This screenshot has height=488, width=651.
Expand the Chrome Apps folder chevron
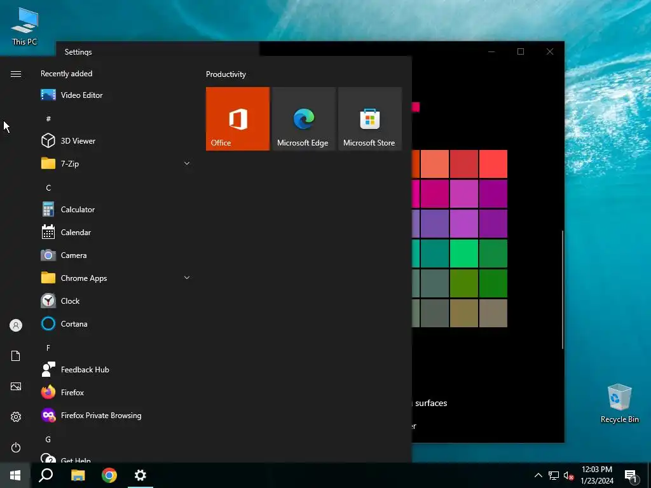point(187,278)
